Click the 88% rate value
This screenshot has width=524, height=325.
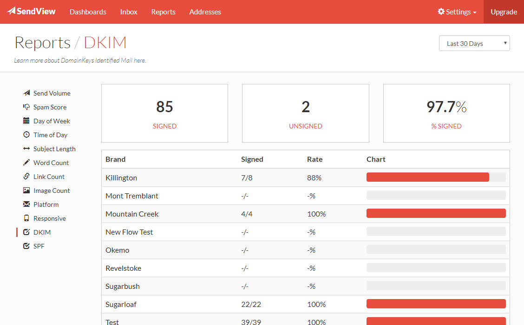click(x=314, y=178)
